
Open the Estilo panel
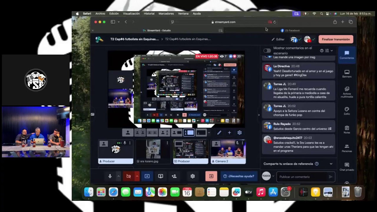click(x=347, y=111)
